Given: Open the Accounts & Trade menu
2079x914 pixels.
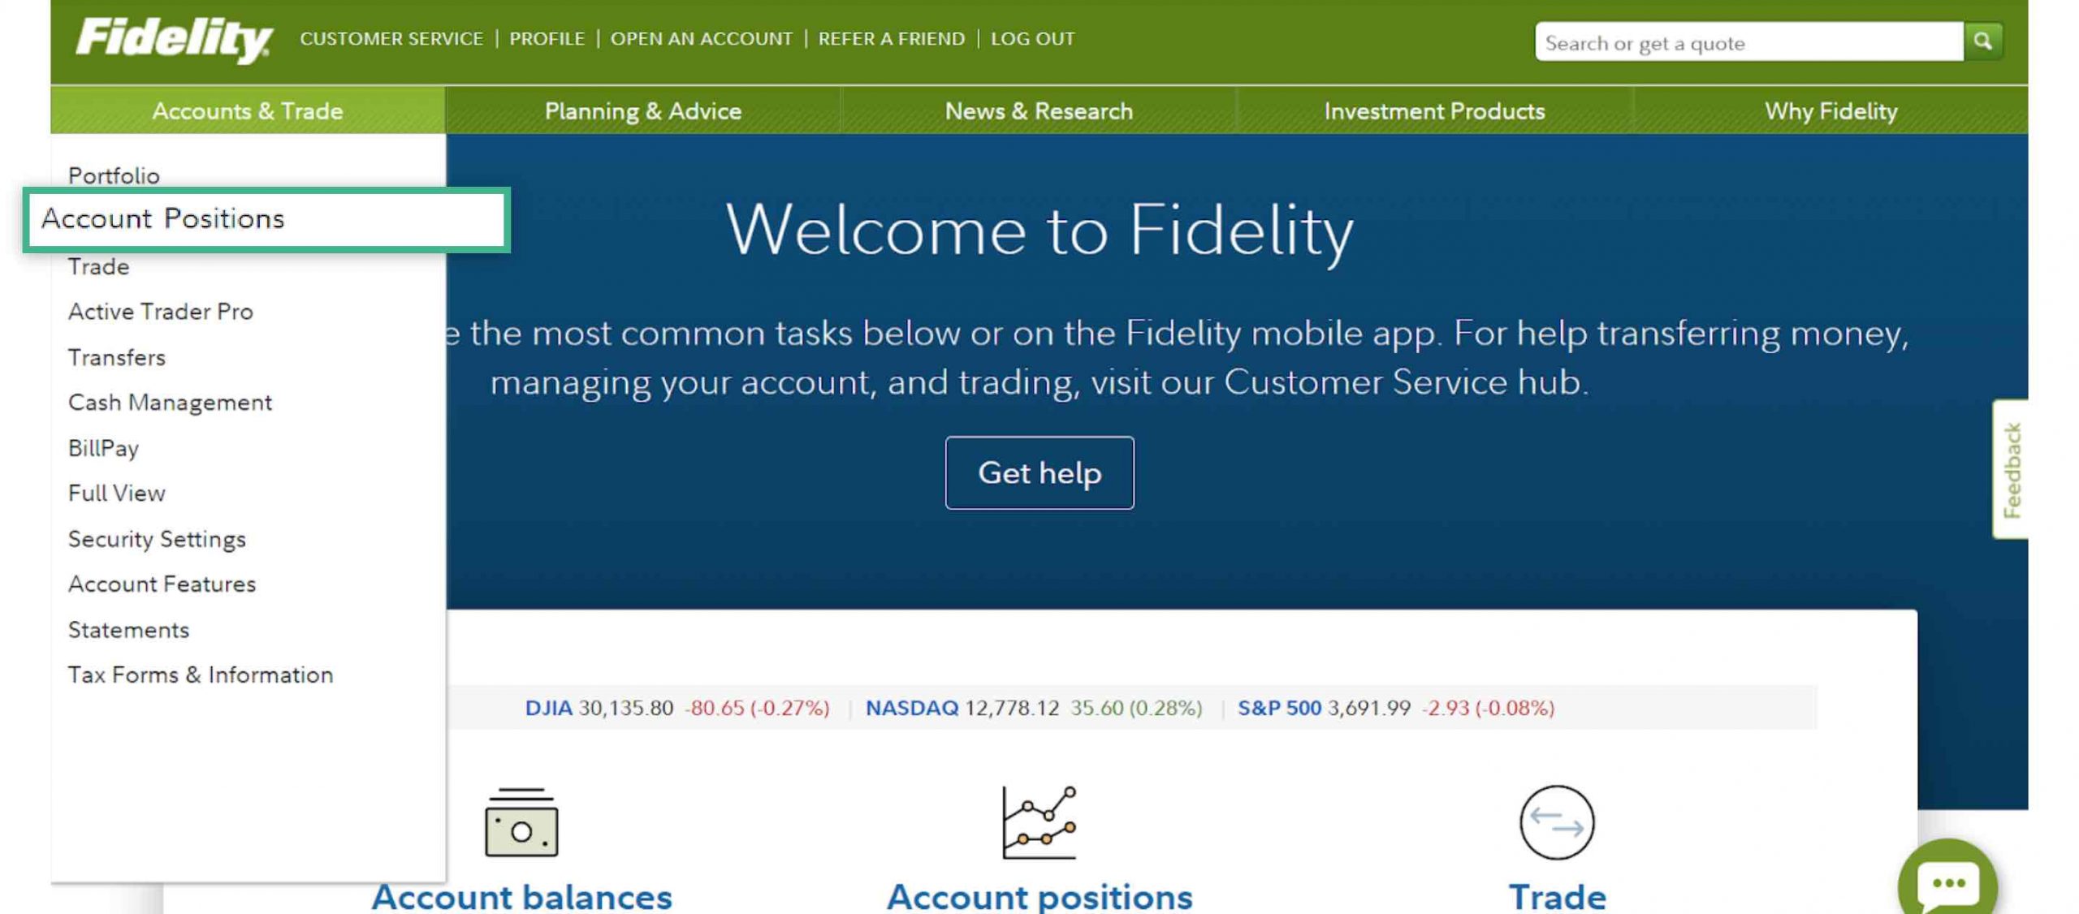Looking at the screenshot, I should 247,111.
